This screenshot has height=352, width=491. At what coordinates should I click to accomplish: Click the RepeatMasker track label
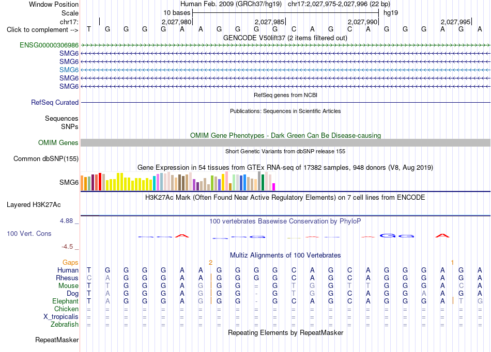tap(57, 340)
